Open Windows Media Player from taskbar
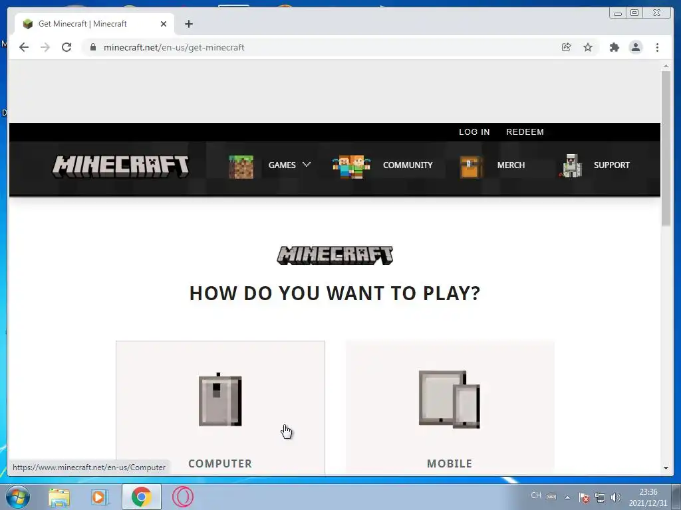Screen dimensions: 681x510 pos(100,497)
